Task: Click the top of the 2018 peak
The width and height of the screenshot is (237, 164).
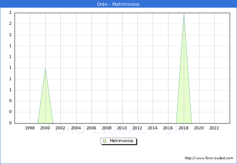Action: [x=184, y=13]
